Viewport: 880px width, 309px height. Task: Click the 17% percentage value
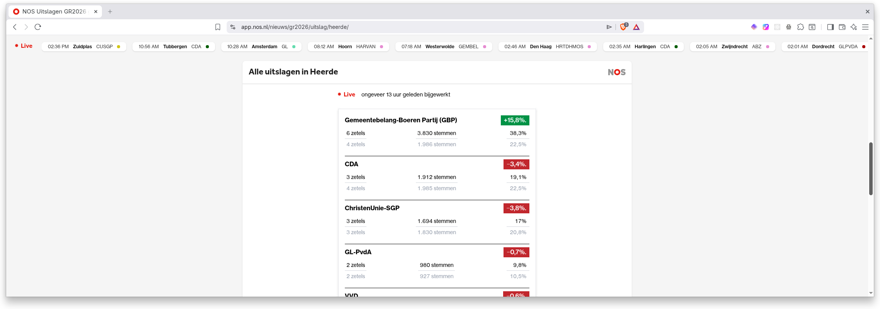tap(521, 221)
